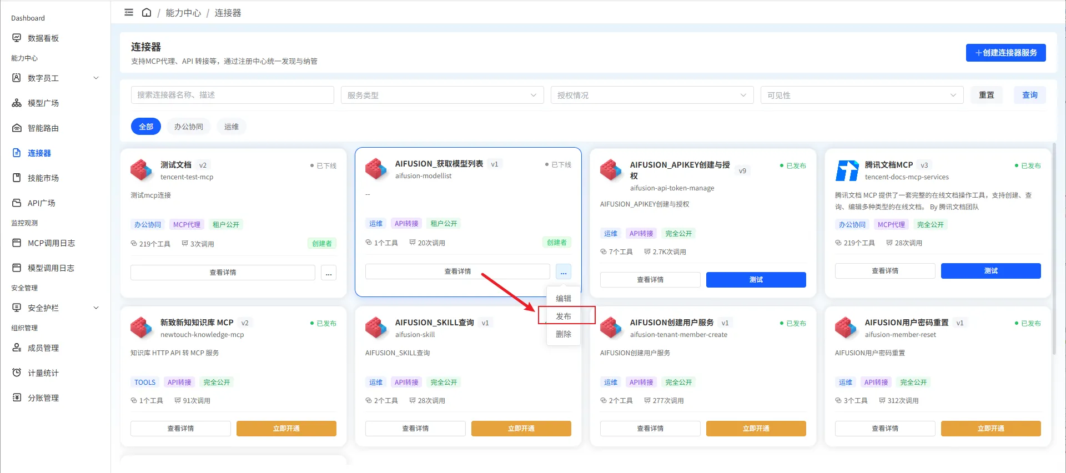Select 智能路由 in the sidebar
Image resolution: width=1066 pixels, height=473 pixels.
[43, 128]
